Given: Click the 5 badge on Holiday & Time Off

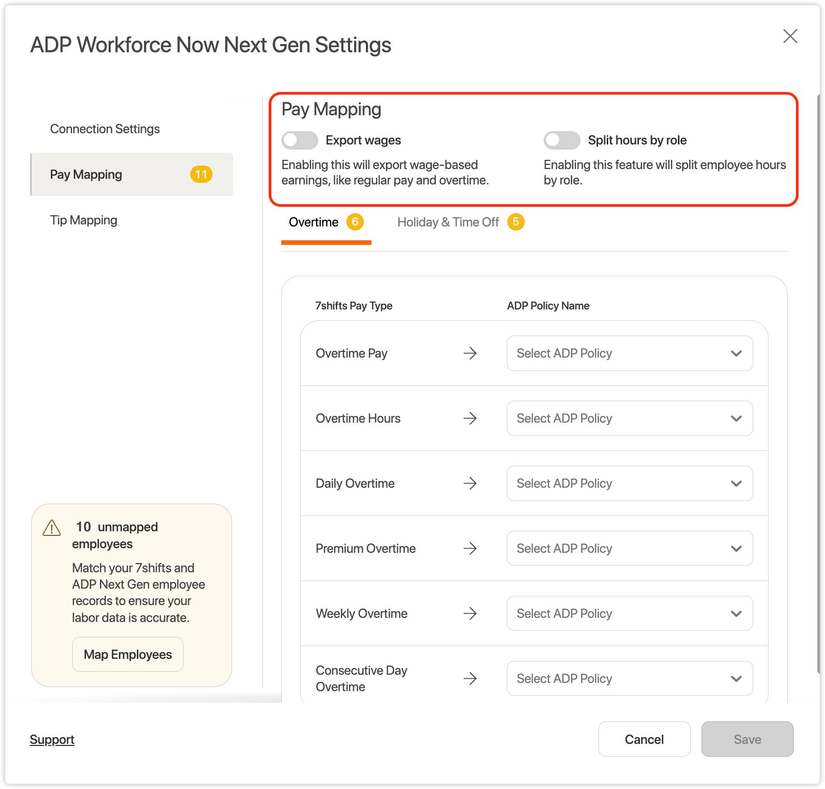Looking at the screenshot, I should click(x=515, y=222).
